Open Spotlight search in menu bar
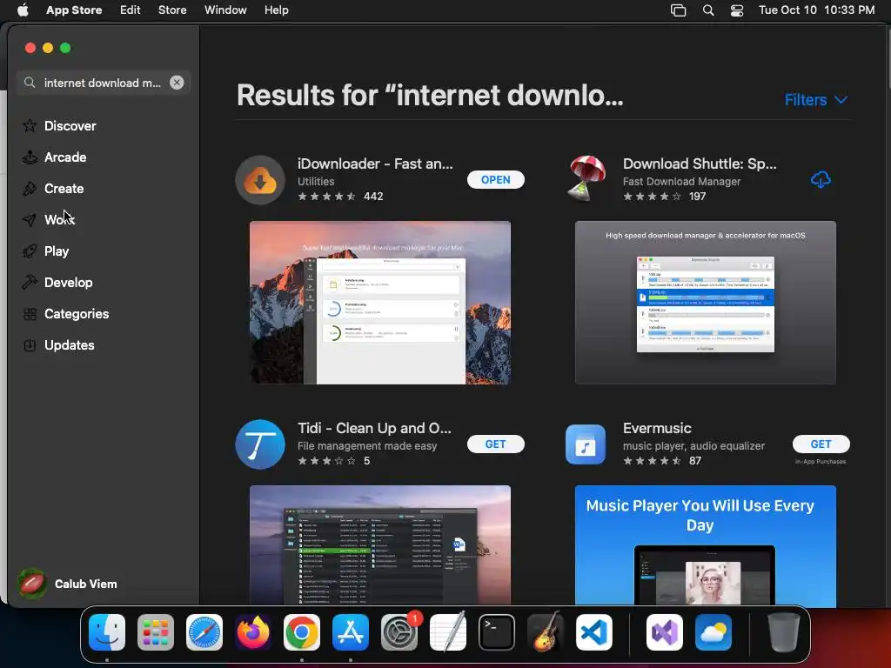 [x=708, y=10]
